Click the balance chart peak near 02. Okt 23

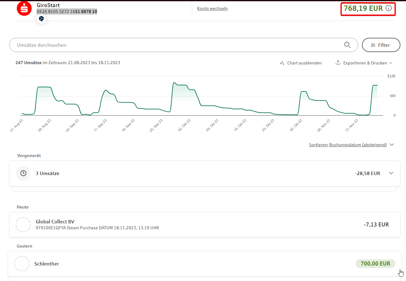click(x=174, y=83)
